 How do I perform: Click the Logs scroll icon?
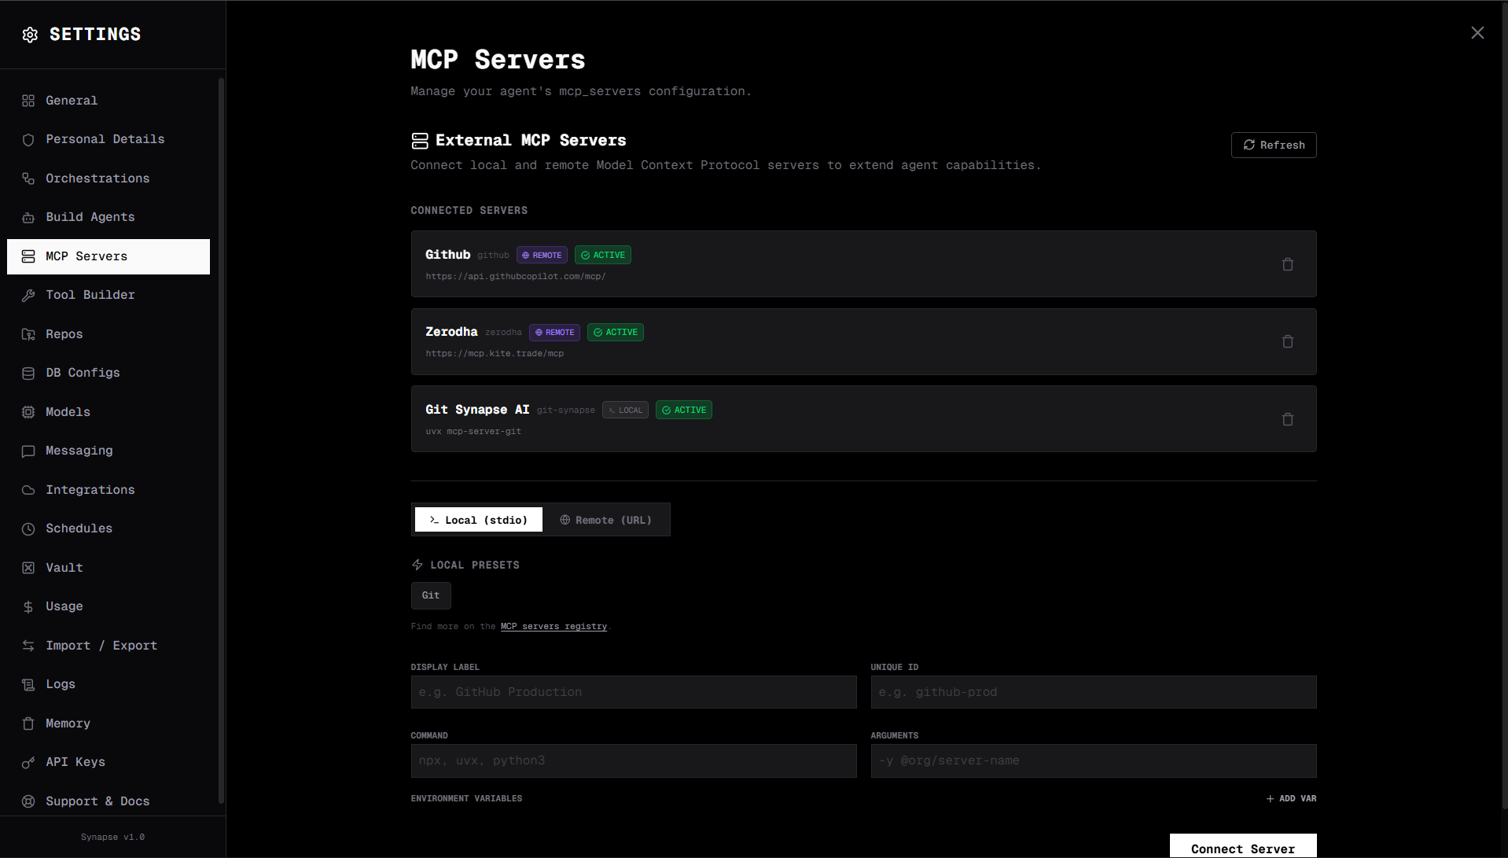tap(28, 684)
